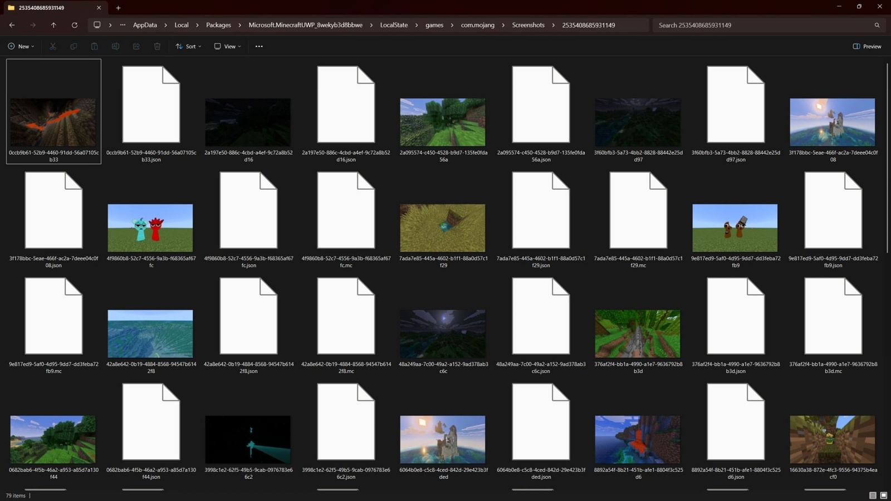This screenshot has width=891, height=501.
Task: Navigate to the com.mojang breadcrumb
Action: click(x=478, y=25)
